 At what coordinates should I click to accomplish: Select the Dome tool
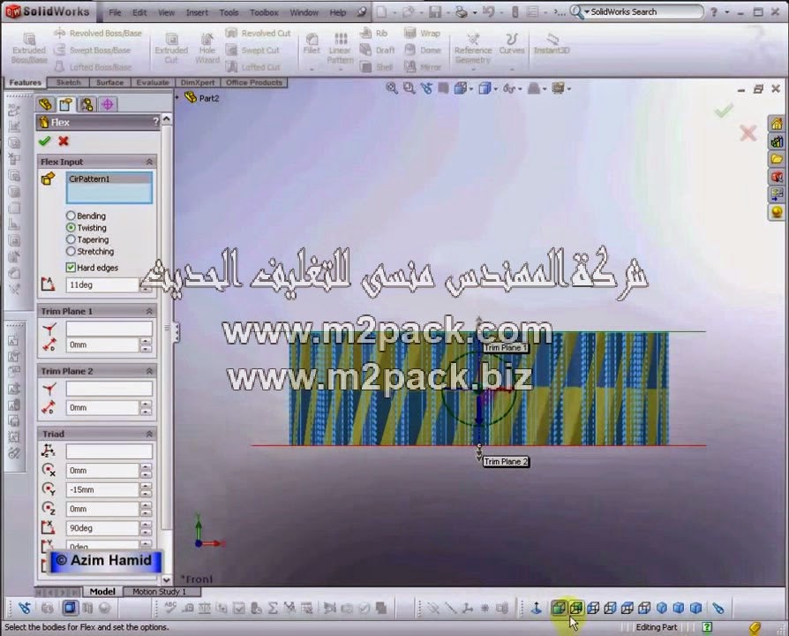pos(423,49)
